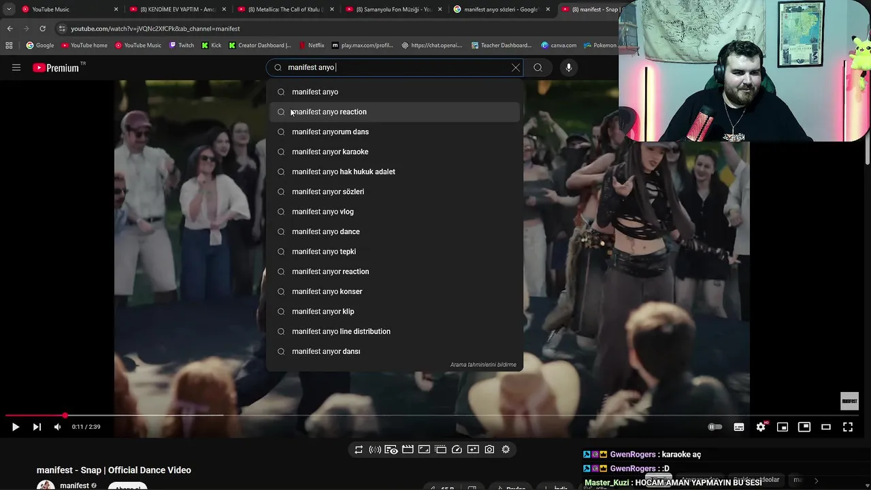The width and height of the screenshot is (871, 490).
Task: Click the resize player rectangle icon
Action: pyautogui.click(x=424, y=449)
